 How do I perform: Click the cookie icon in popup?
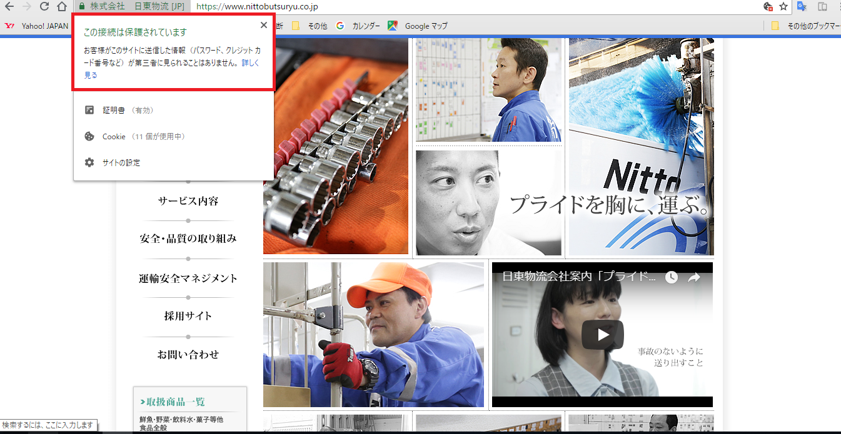(89, 136)
